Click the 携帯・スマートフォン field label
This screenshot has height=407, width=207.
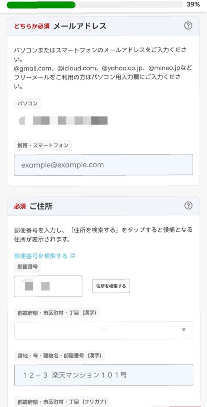coord(43,145)
